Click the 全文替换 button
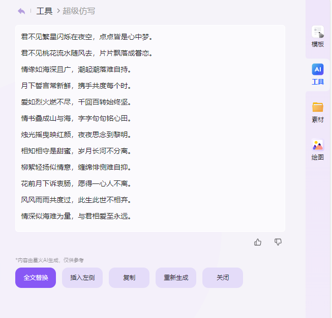Image resolution: width=332 pixels, height=318 pixels. pyautogui.click(x=36, y=278)
